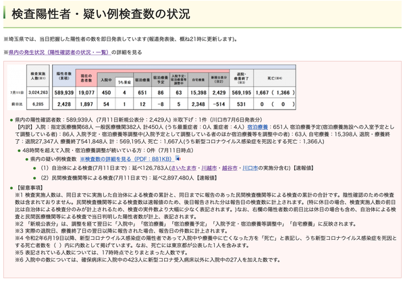The width and height of the screenshot is (405, 281).
Task: Select the 陽性者数(累積) table header
Action: 64,76
